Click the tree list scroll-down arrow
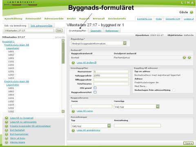This screenshot has height=147, width=196. [x=63, y=111]
